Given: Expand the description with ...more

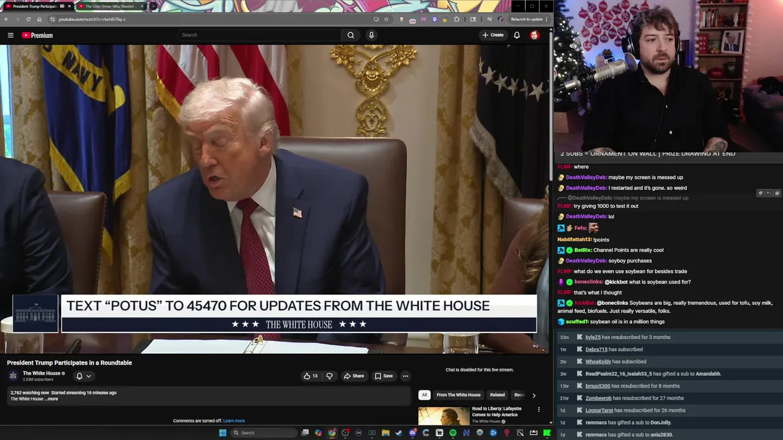Looking at the screenshot, I should pyautogui.click(x=52, y=399).
